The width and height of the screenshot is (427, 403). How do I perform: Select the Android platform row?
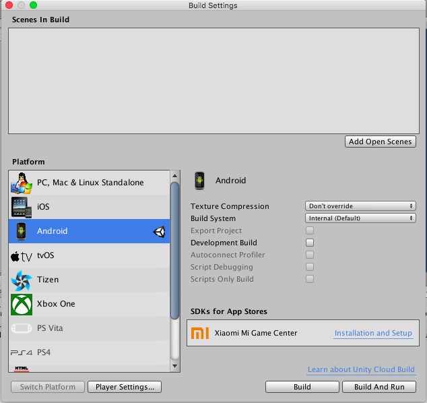coord(90,231)
